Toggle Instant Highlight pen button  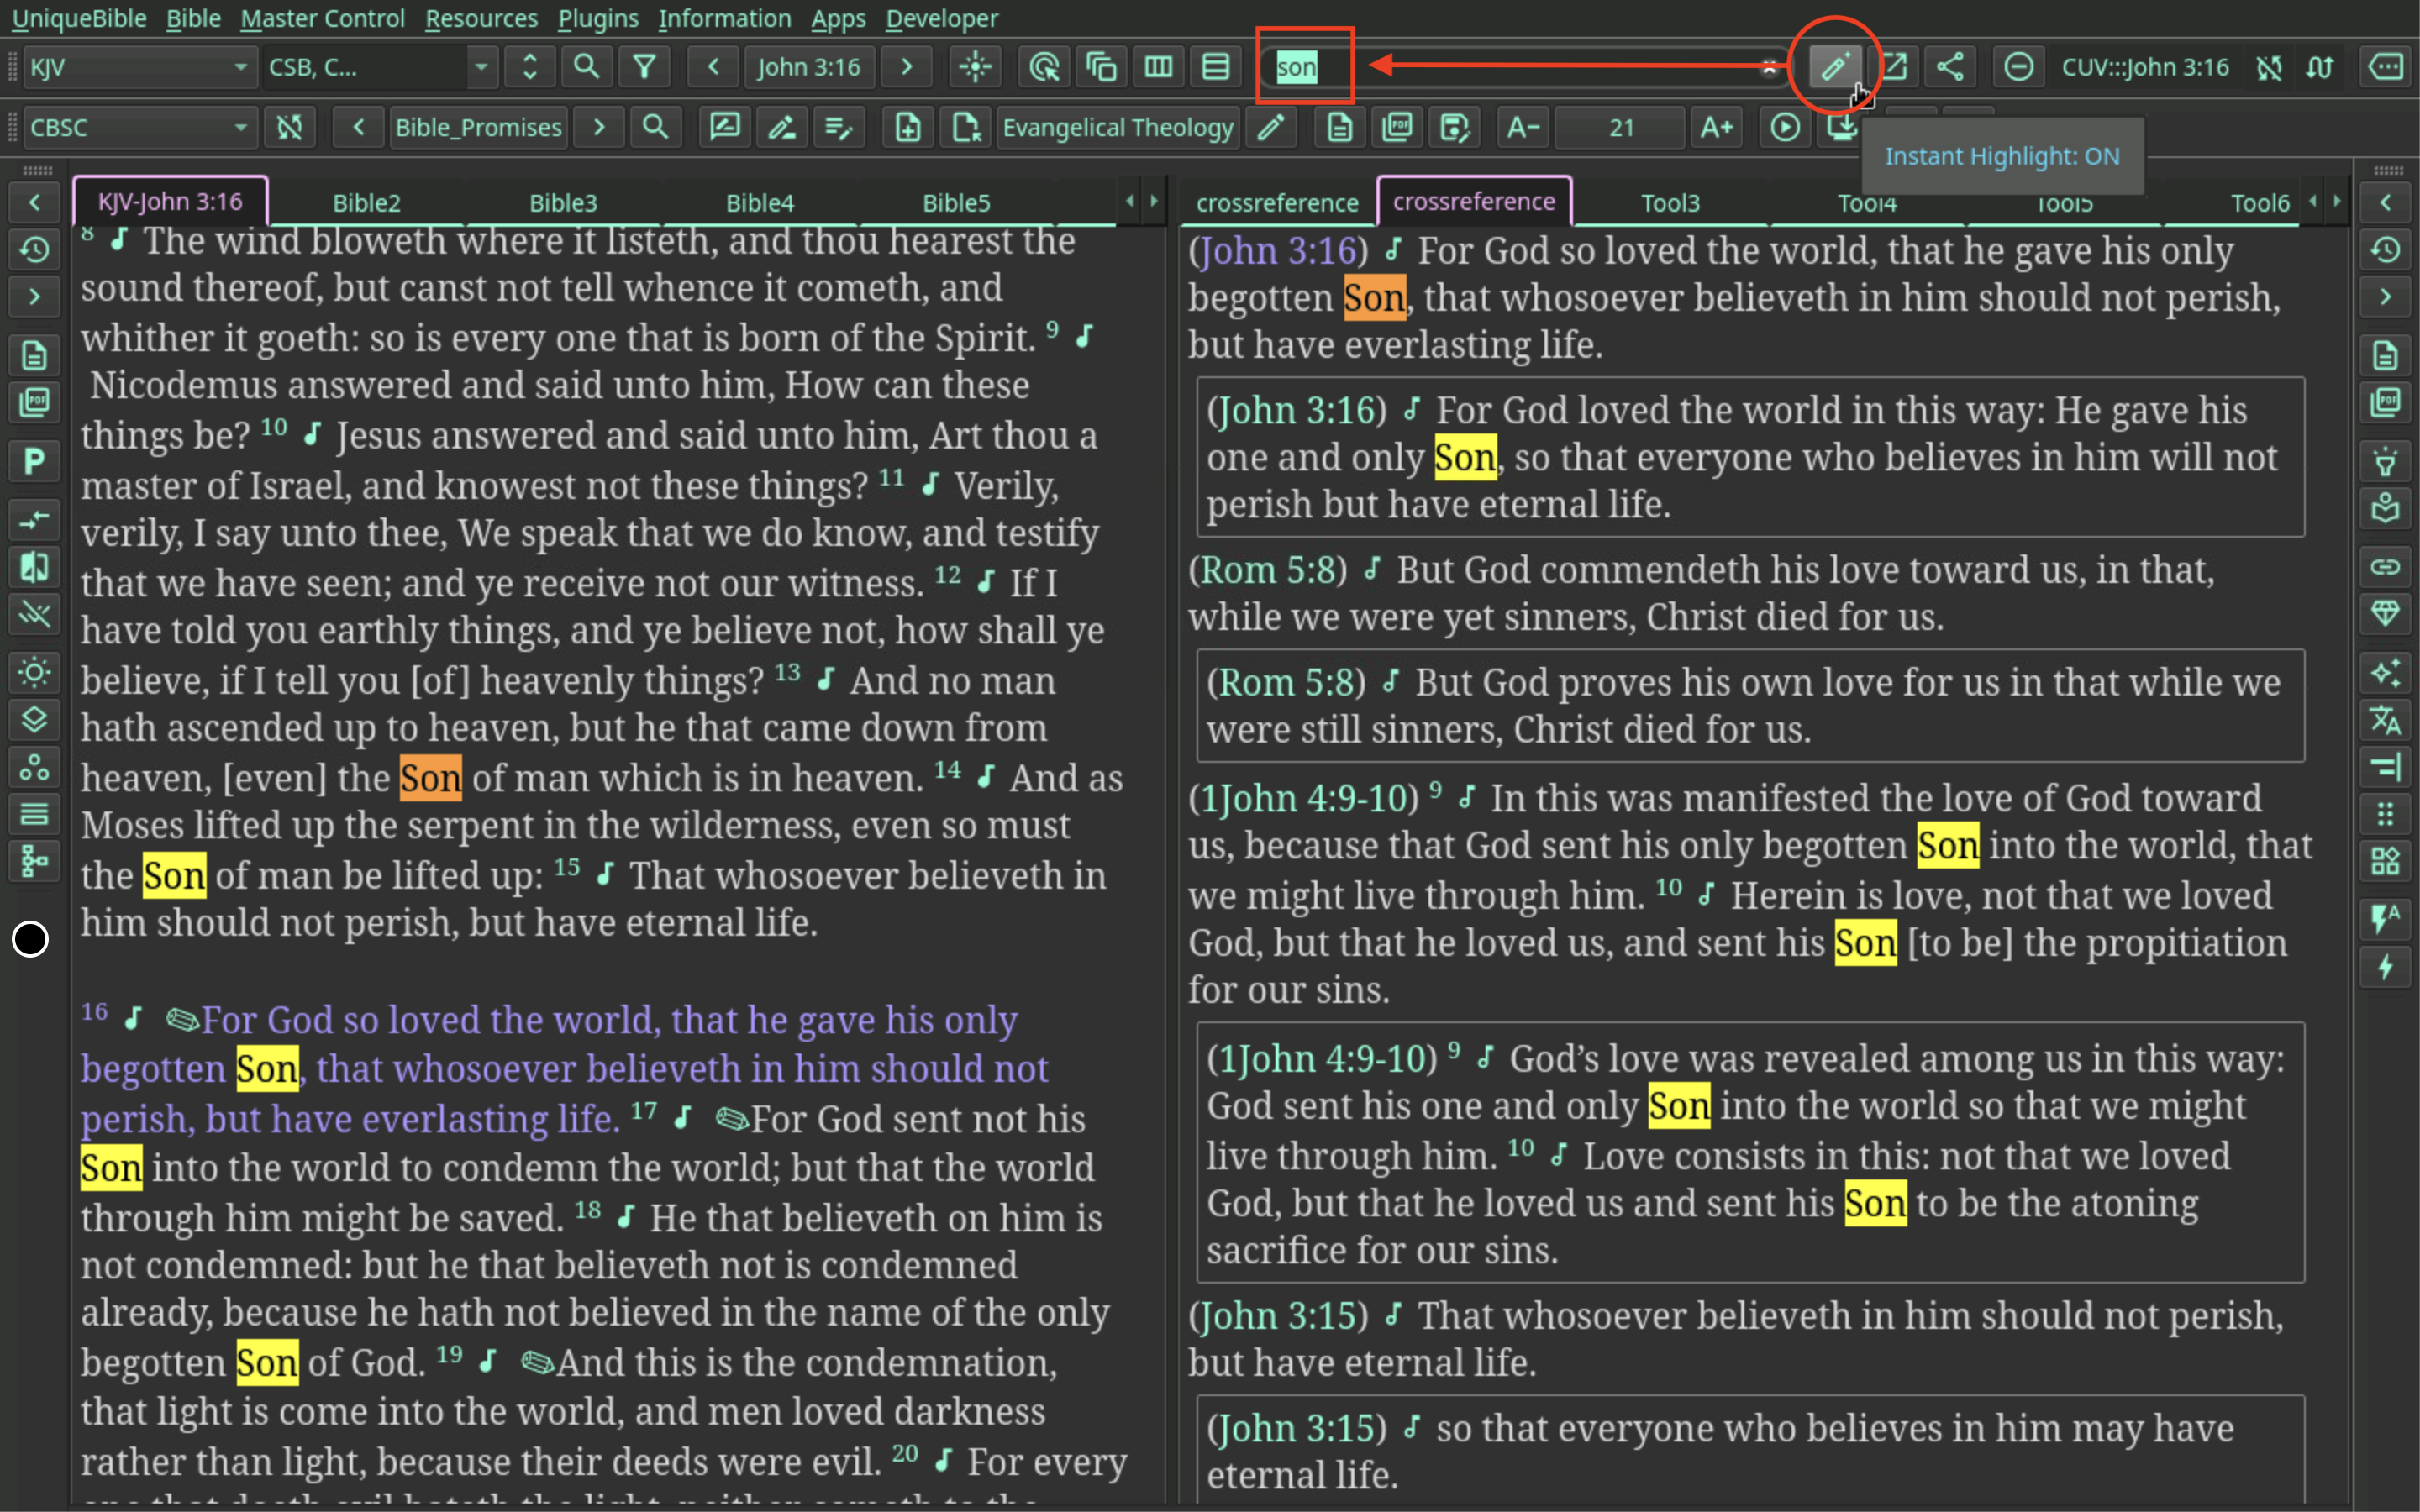click(x=1834, y=67)
